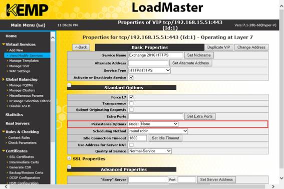Open Miscellaneous Params
Viewport: 284px width, 189px height.
(x=26, y=95)
